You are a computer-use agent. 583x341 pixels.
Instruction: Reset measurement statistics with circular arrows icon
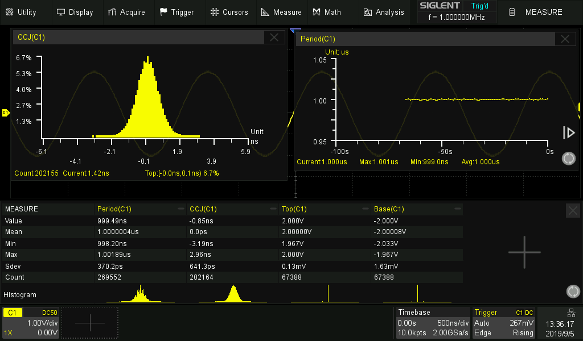(x=573, y=292)
